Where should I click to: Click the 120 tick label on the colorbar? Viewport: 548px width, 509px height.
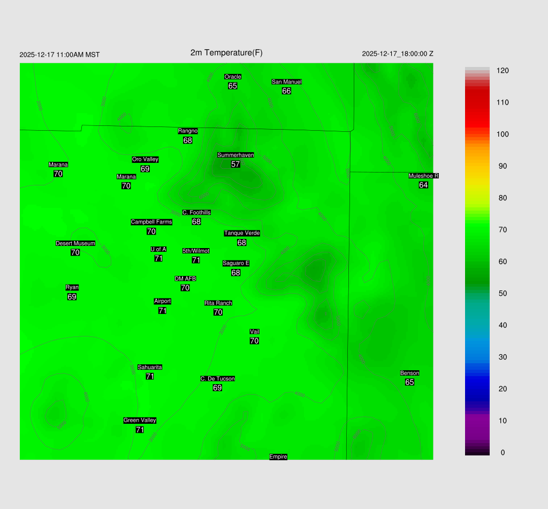pos(502,71)
